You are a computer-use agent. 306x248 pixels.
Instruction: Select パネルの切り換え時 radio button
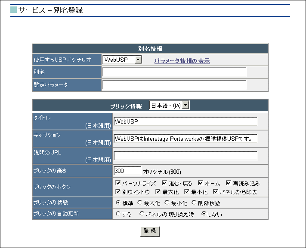click(x=142, y=214)
